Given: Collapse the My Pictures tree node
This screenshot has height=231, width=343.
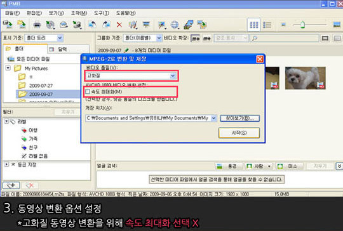Looking at the screenshot, I should tap(8, 68).
